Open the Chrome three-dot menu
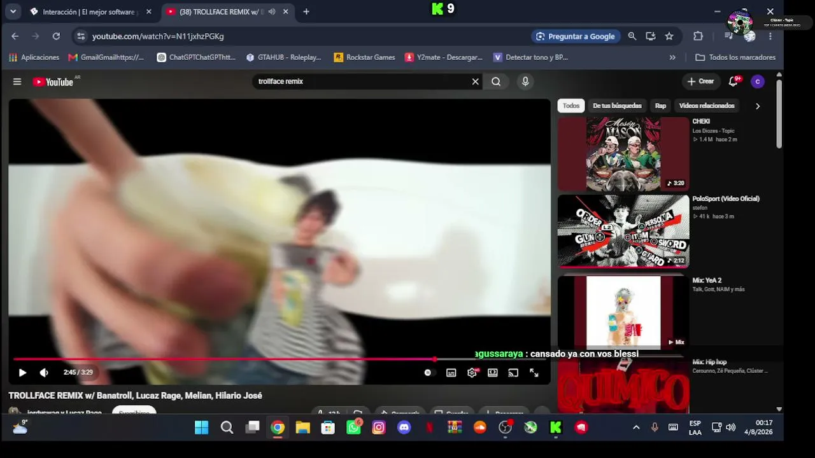Screen dimensions: 815x458 [770, 36]
